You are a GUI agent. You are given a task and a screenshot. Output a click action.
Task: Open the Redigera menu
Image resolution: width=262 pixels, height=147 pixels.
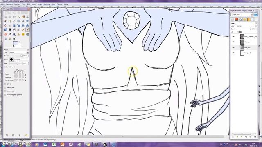pyautogui.click(x=9, y=4)
